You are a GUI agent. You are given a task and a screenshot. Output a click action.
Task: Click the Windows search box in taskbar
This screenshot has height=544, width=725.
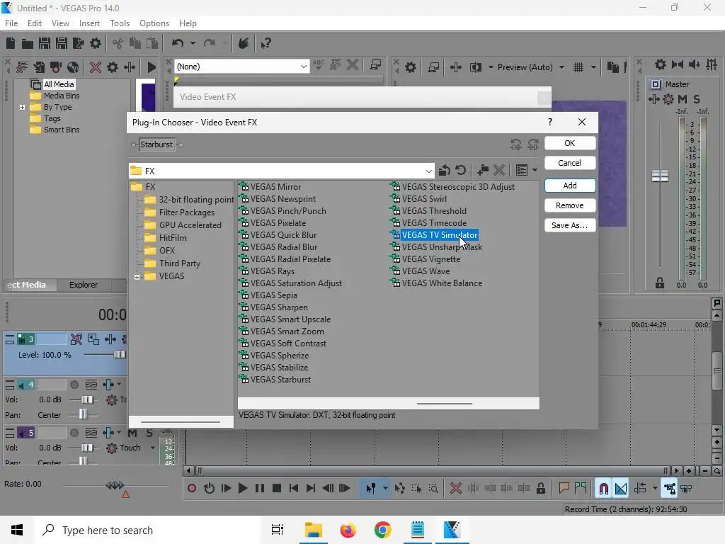point(148,530)
